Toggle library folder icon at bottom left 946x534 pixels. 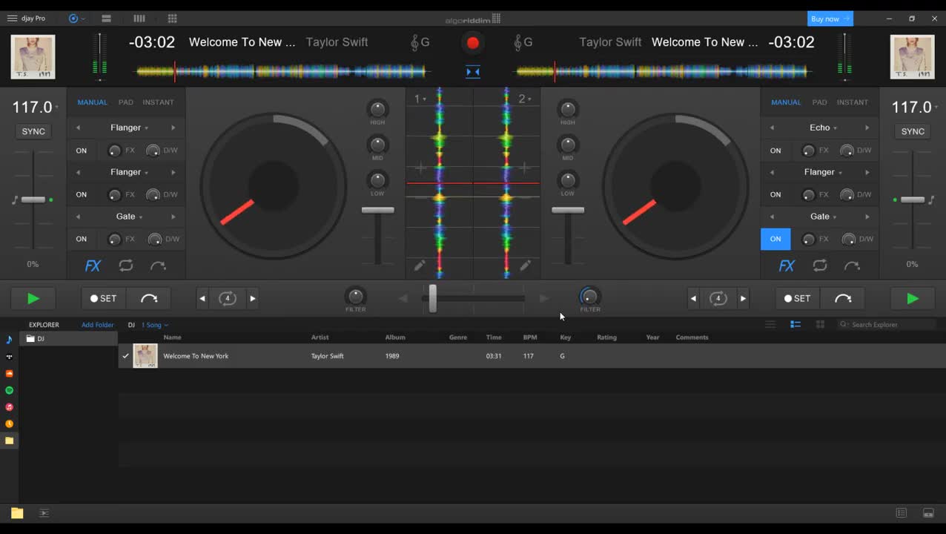pos(17,512)
